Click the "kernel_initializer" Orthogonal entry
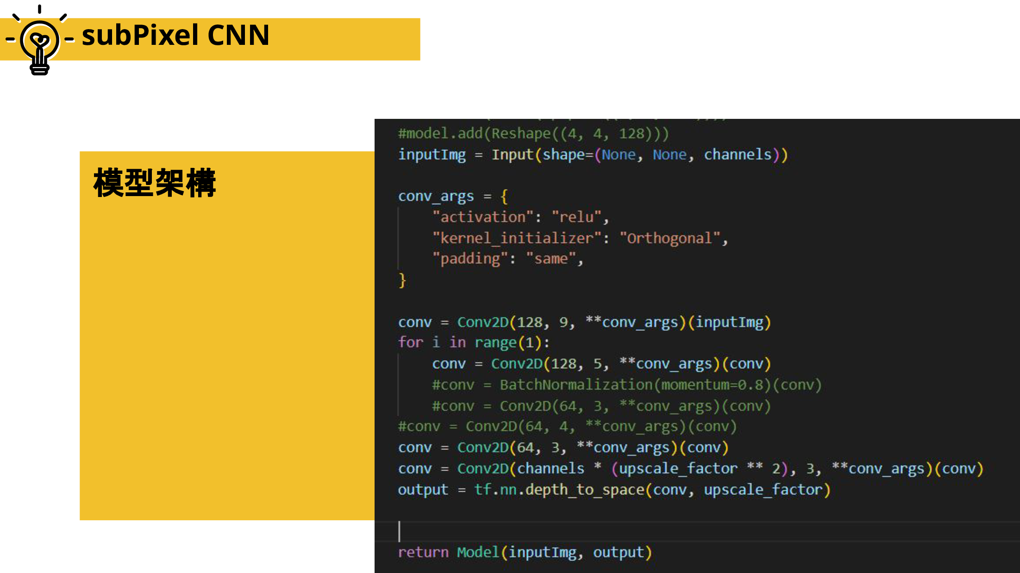The height and width of the screenshot is (573, 1020). click(580, 238)
